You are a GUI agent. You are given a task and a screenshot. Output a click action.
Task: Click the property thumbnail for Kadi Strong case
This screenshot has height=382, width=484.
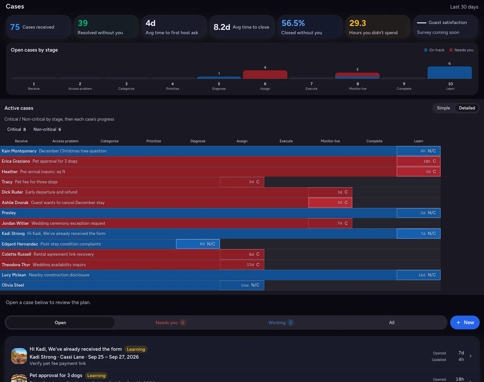(19, 356)
